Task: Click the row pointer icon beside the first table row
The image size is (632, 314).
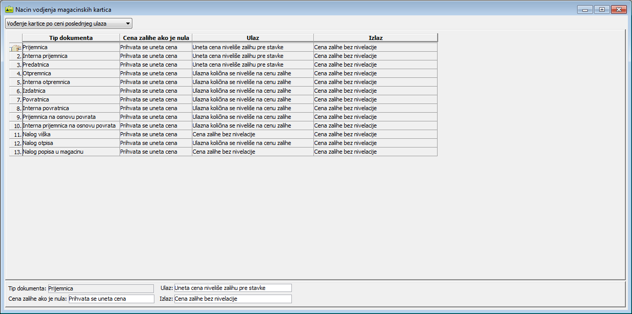Action: (15, 48)
